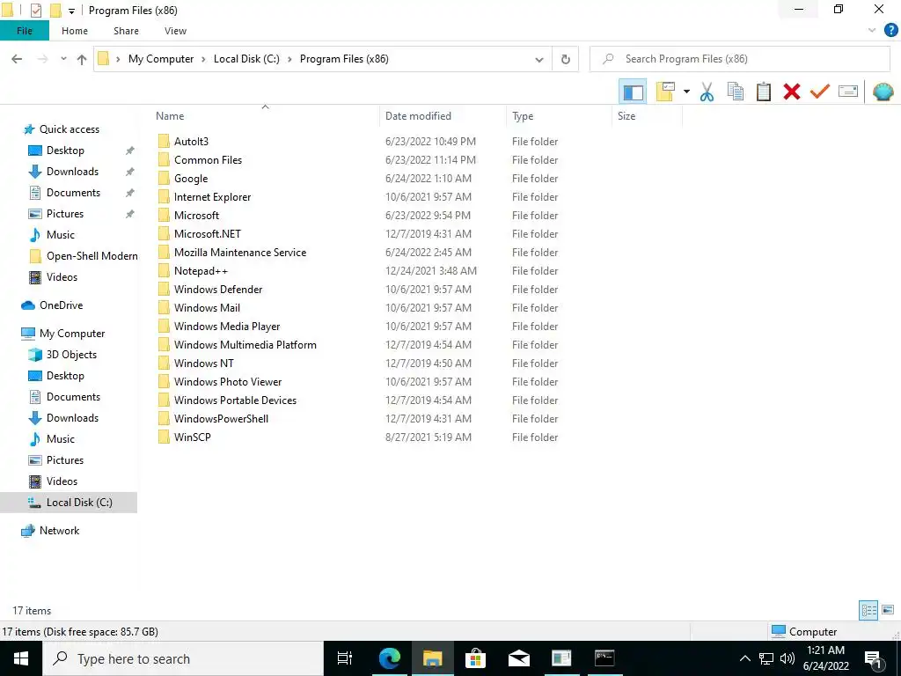
Task: Click the Paste clipboard icon
Action: pyautogui.click(x=764, y=92)
